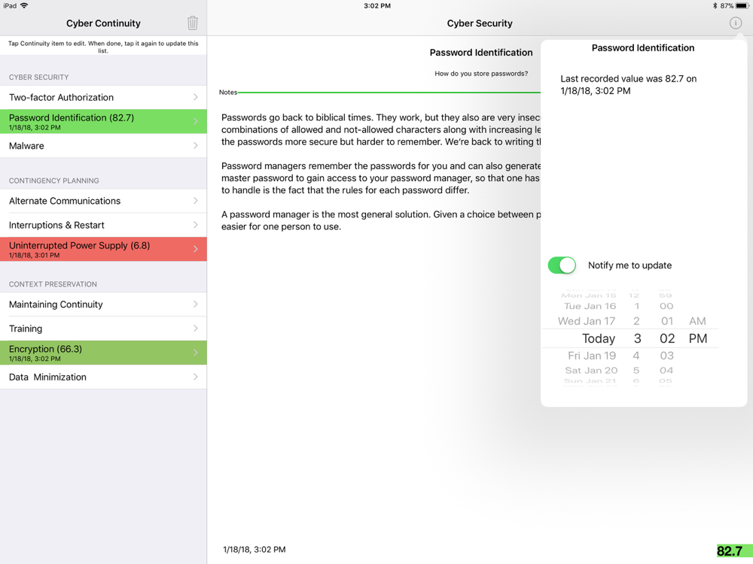Choose Tue Jan 16 in date wheel
This screenshot has width=753, height=564.
coord(590,306)
